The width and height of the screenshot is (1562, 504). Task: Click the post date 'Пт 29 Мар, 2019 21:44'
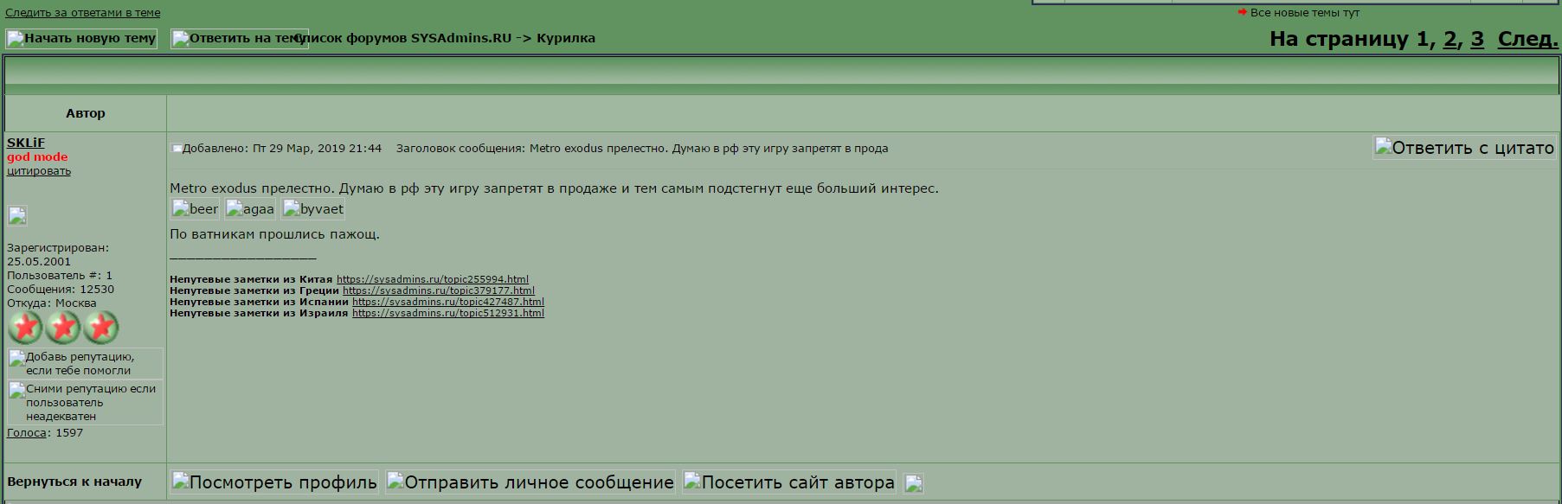(317, 149)
